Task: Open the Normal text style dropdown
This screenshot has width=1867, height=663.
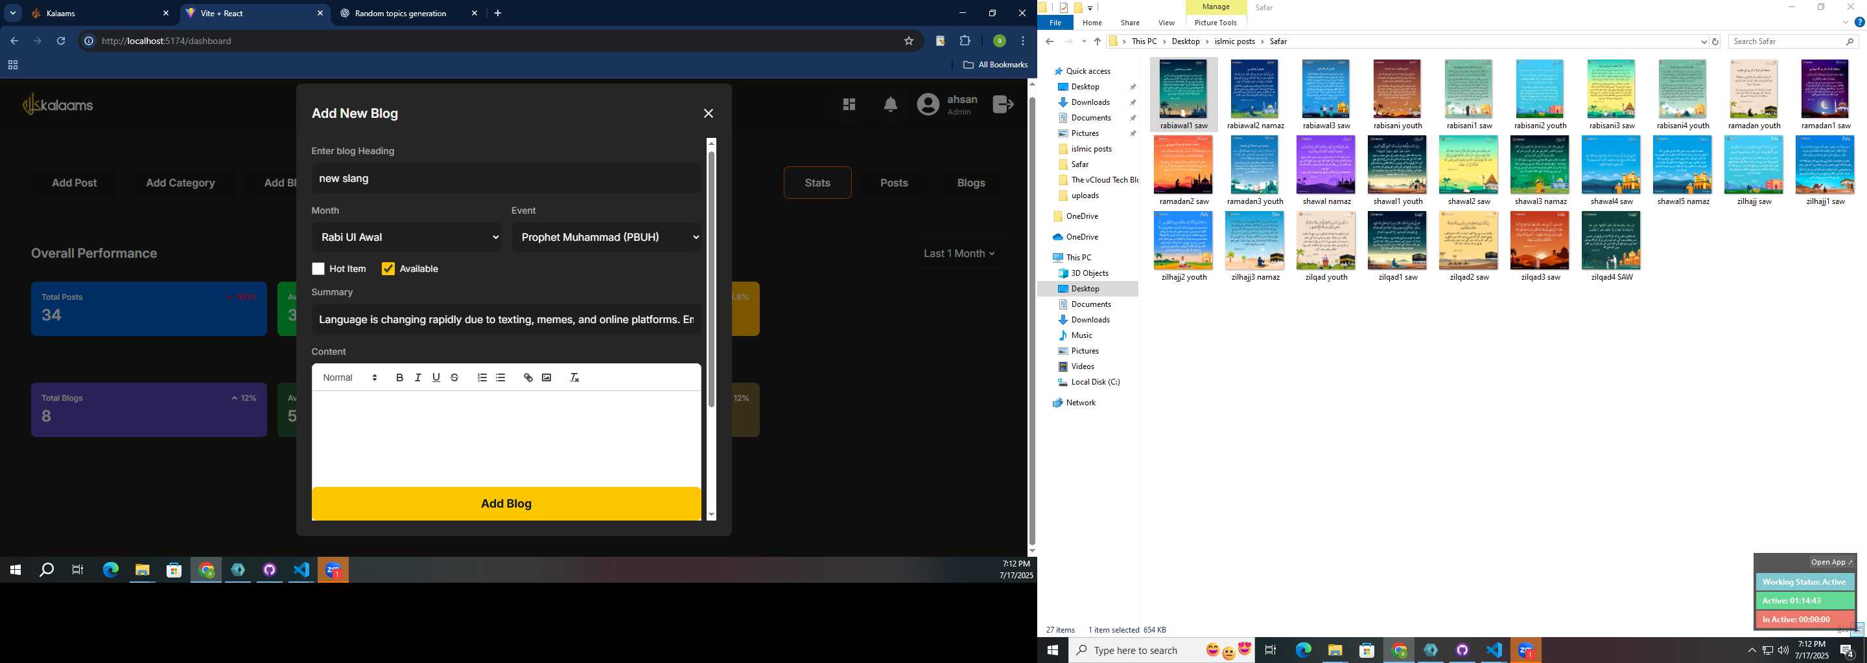Action: (350, 378)
